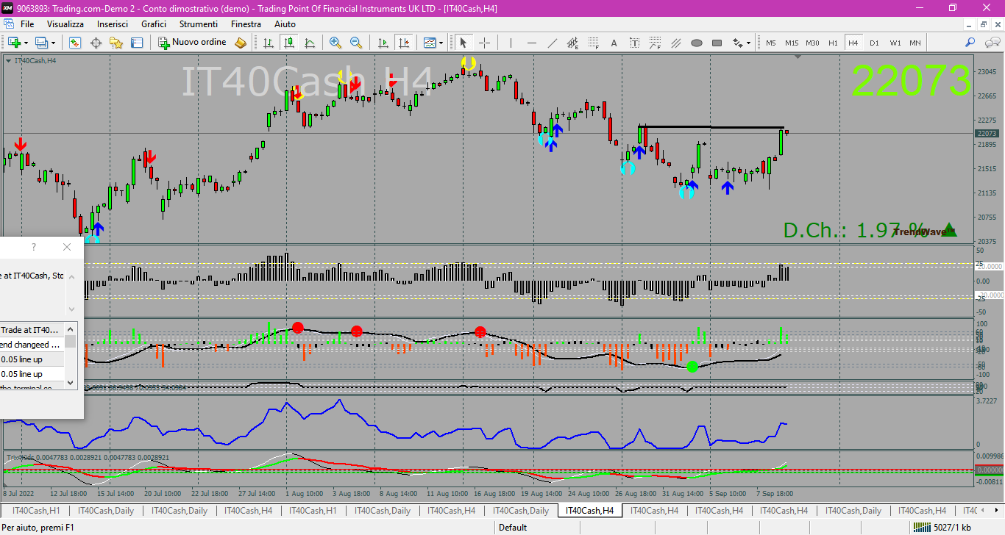Switch to H1 timeframe
Image resolution: width=1005 pixels, height=535 pixels.
pyautogui.click(x=833, y=43)
